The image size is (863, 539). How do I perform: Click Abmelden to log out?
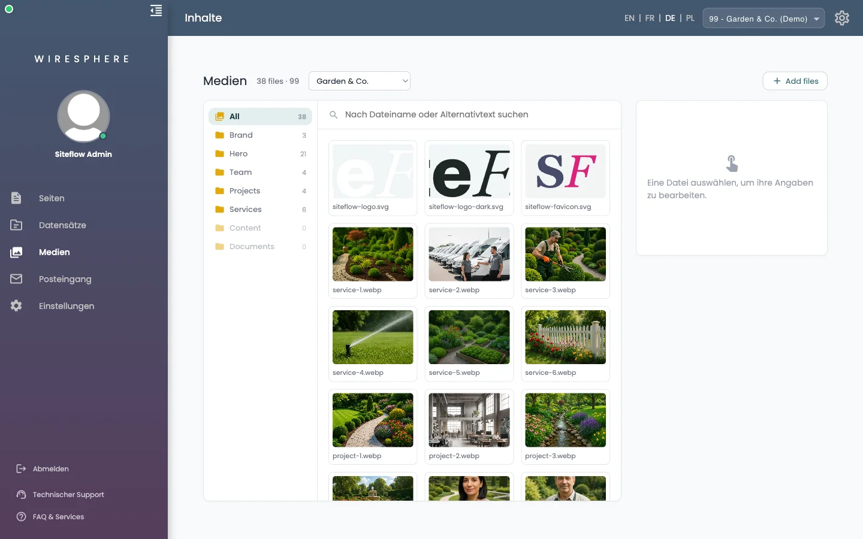click(51, 469)
